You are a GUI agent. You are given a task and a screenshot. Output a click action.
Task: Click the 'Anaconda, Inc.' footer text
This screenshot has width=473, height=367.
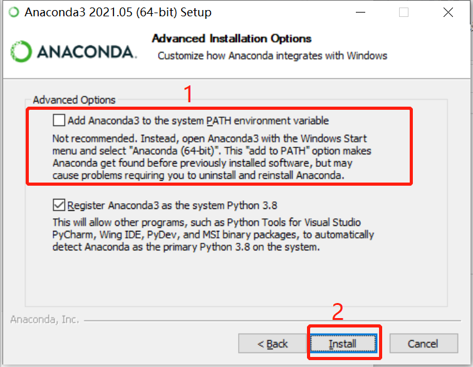click(44, 319)
